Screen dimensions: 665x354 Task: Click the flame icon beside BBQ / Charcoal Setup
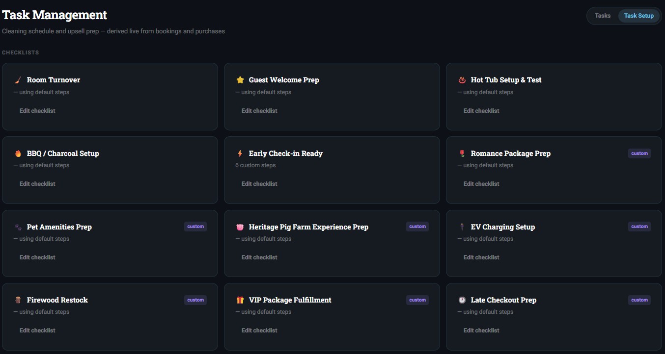(18, 153)
